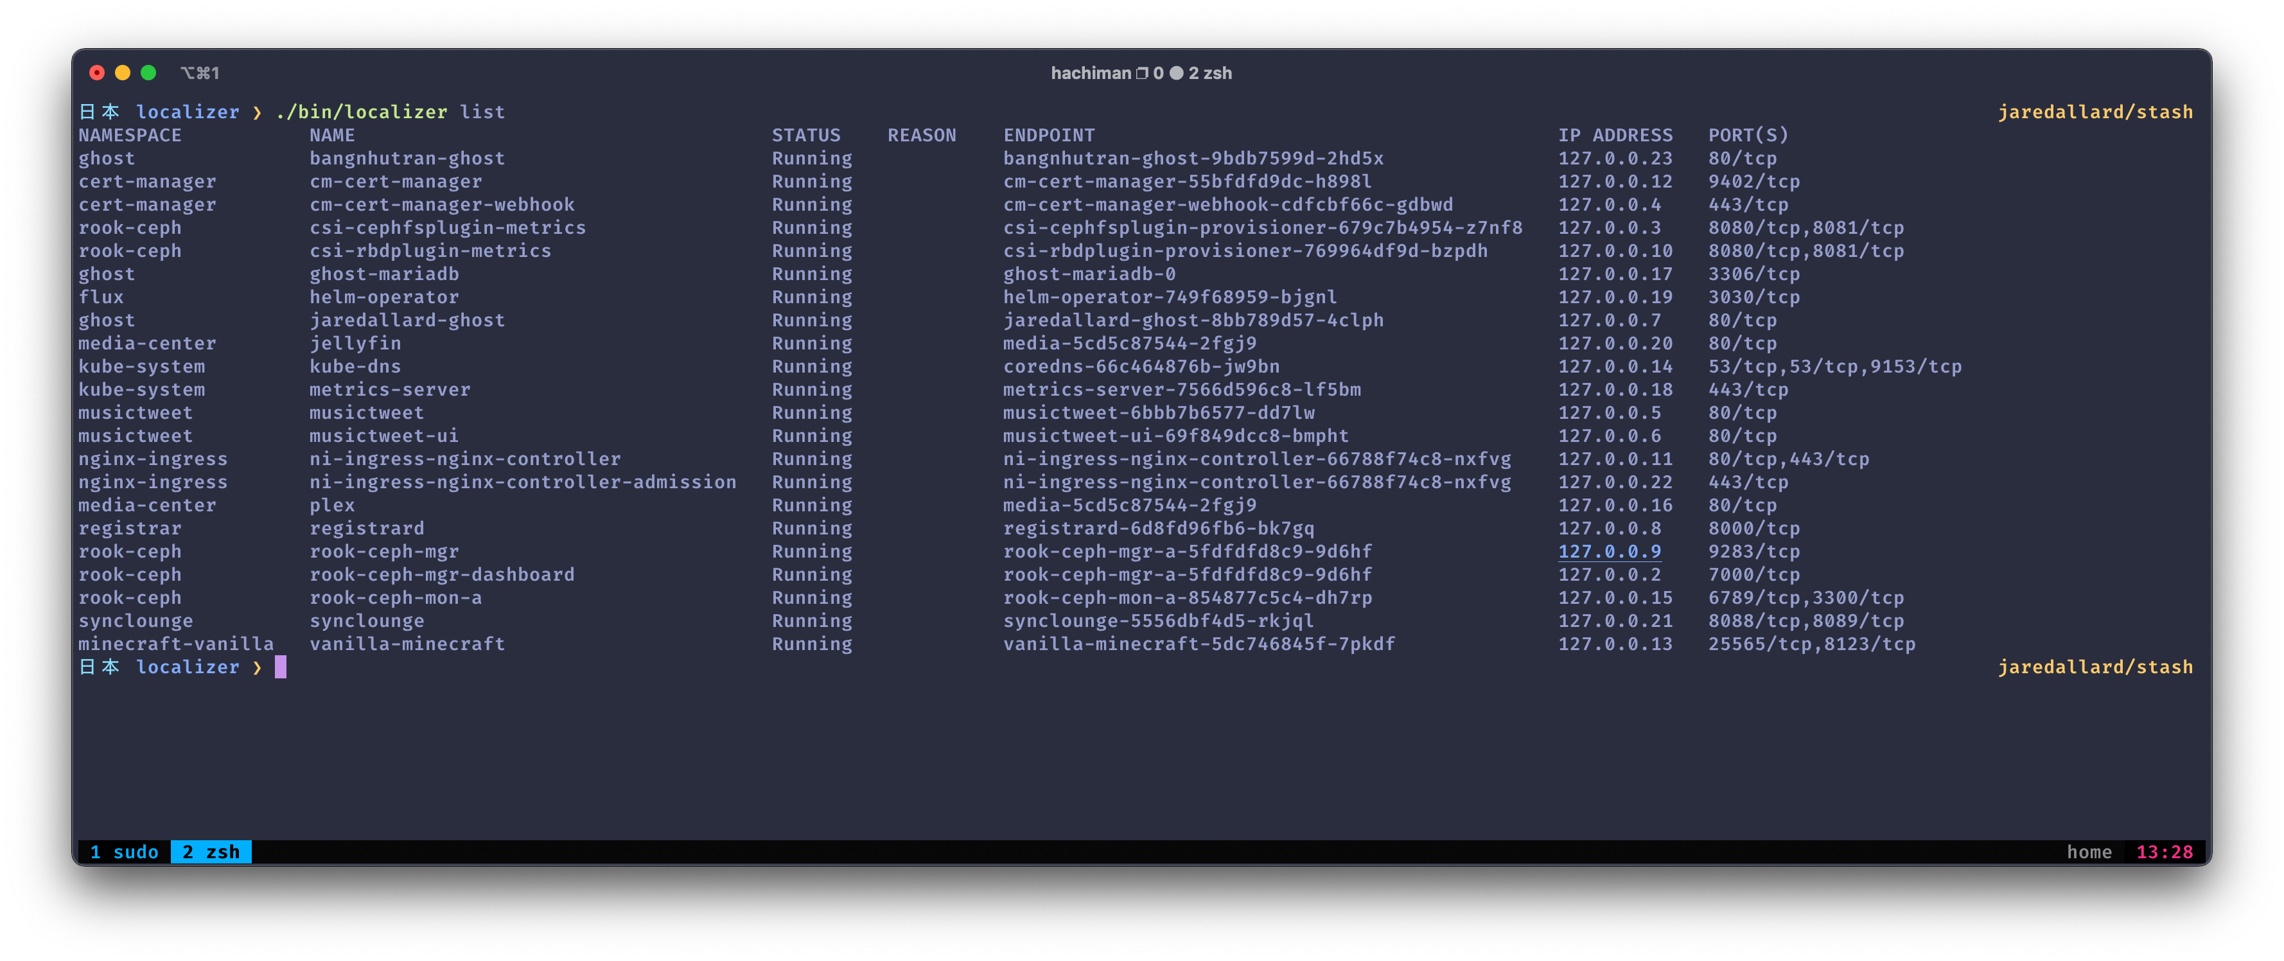The height and width of the screenshot is (961, 2284).
Task: Click the name 'metrics-server'
Action: pyautogui.click(x=389, y=389)
